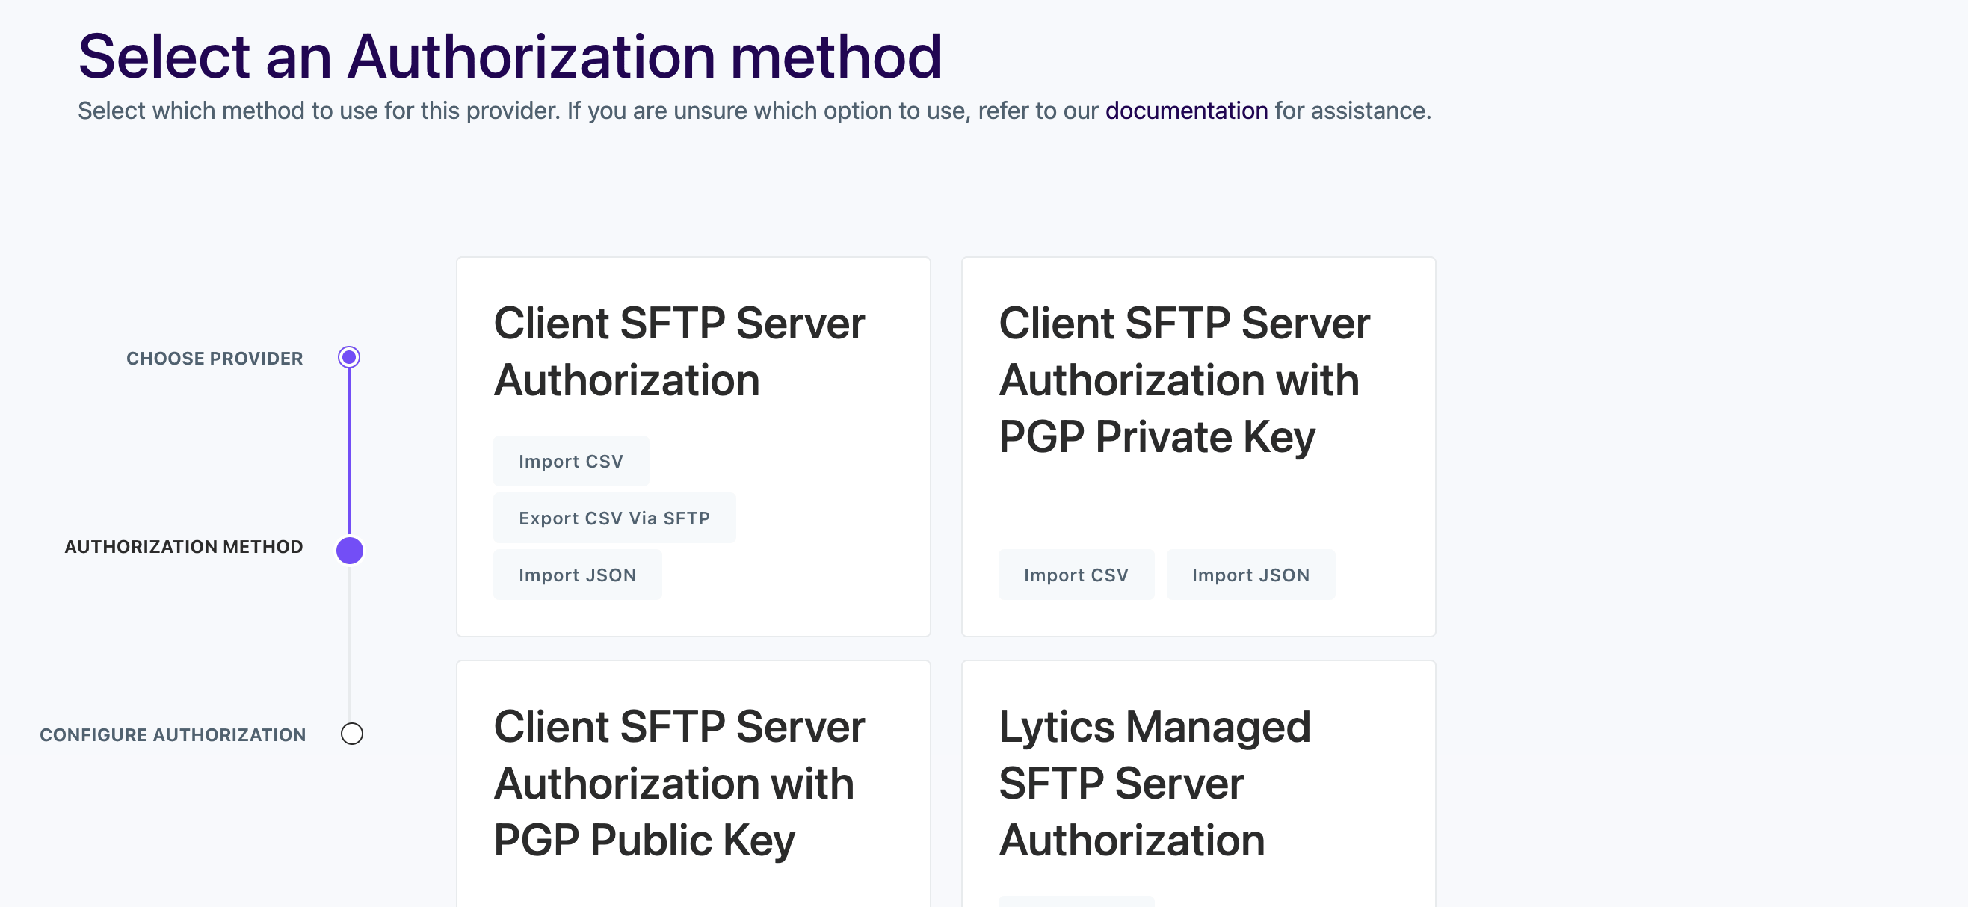Click the Authorization Method step dot
The width and height of the screenshot is (1968, 907).
(349, 550)
